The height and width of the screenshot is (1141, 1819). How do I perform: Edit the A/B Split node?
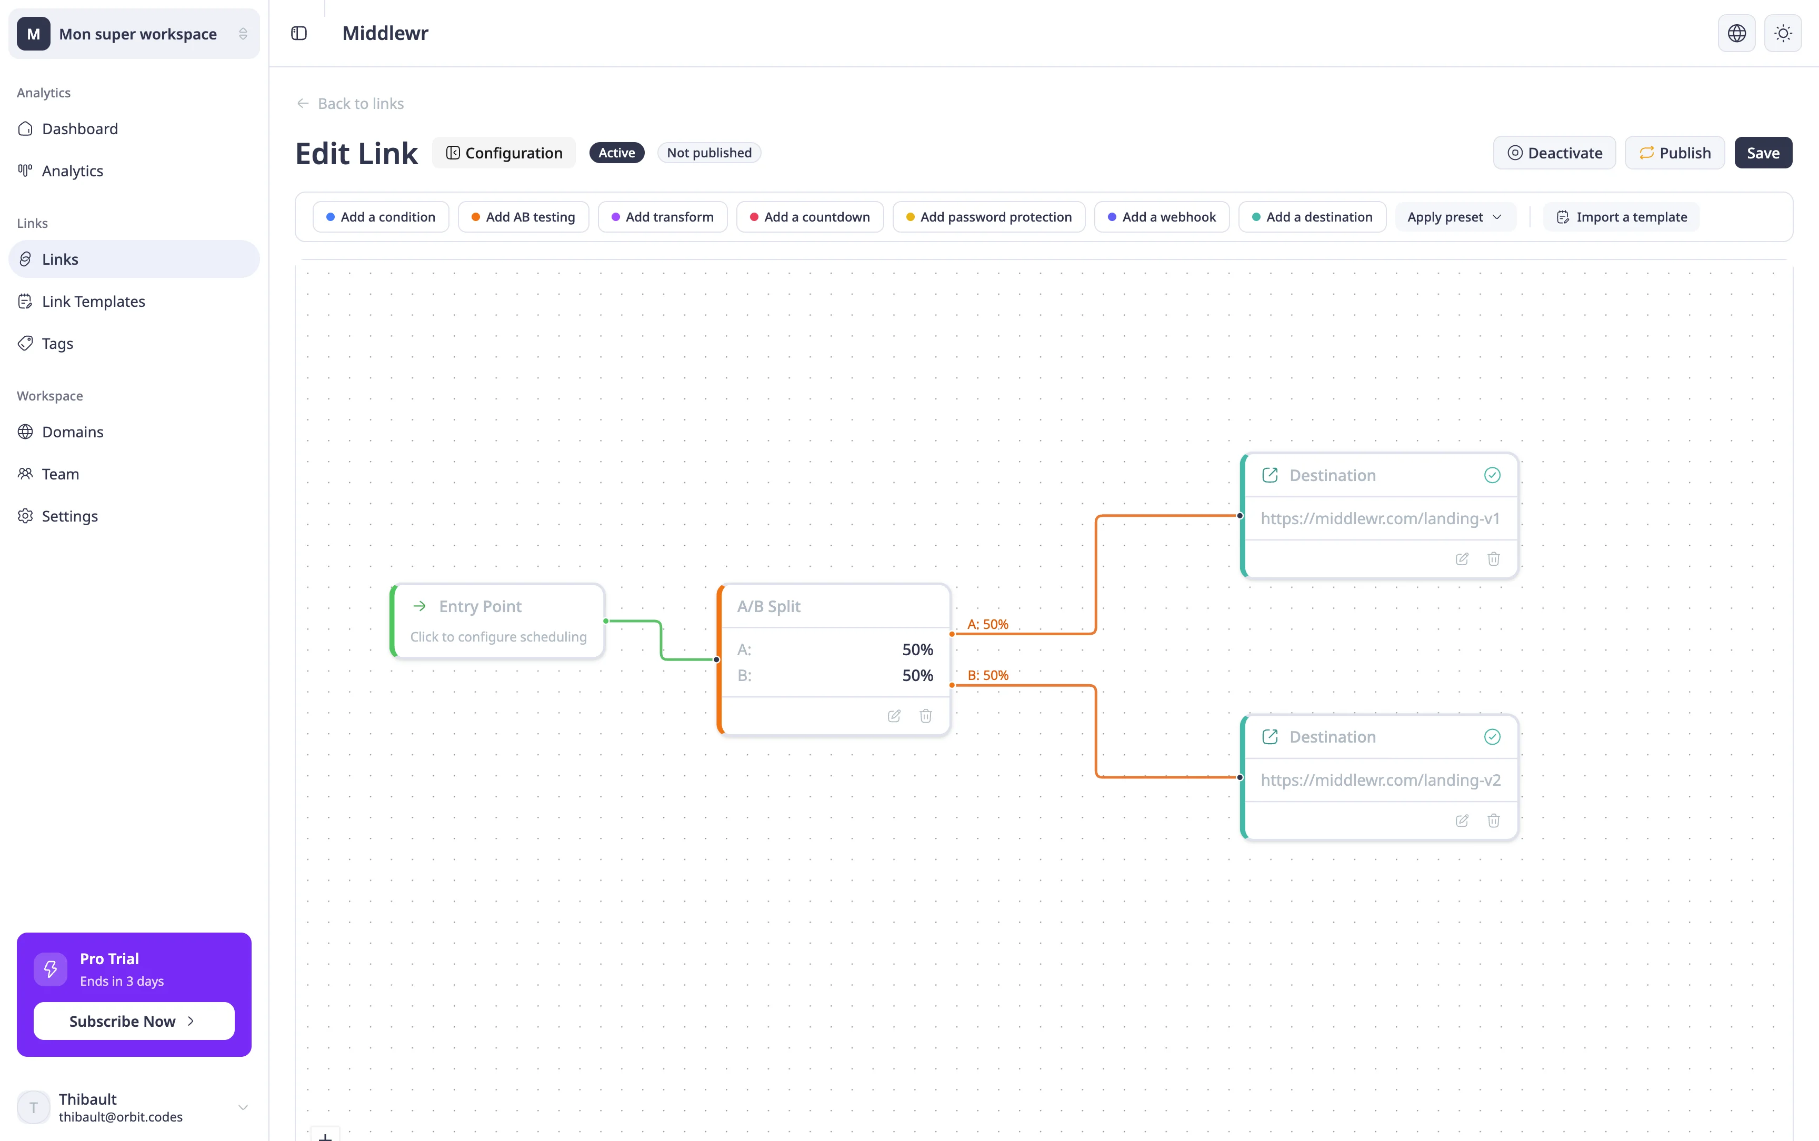[894, 716]
